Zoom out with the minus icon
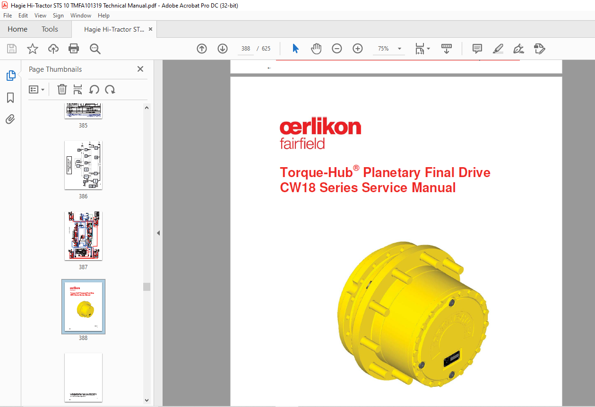Viewport: 595px width, 407px height. [x=337, y=49]
